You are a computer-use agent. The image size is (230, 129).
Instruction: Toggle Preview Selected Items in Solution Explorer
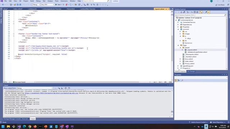pos(209,12)
